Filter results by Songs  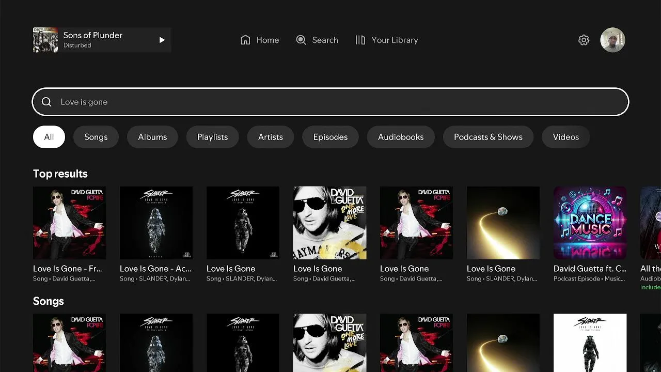(x=96, y=137)
